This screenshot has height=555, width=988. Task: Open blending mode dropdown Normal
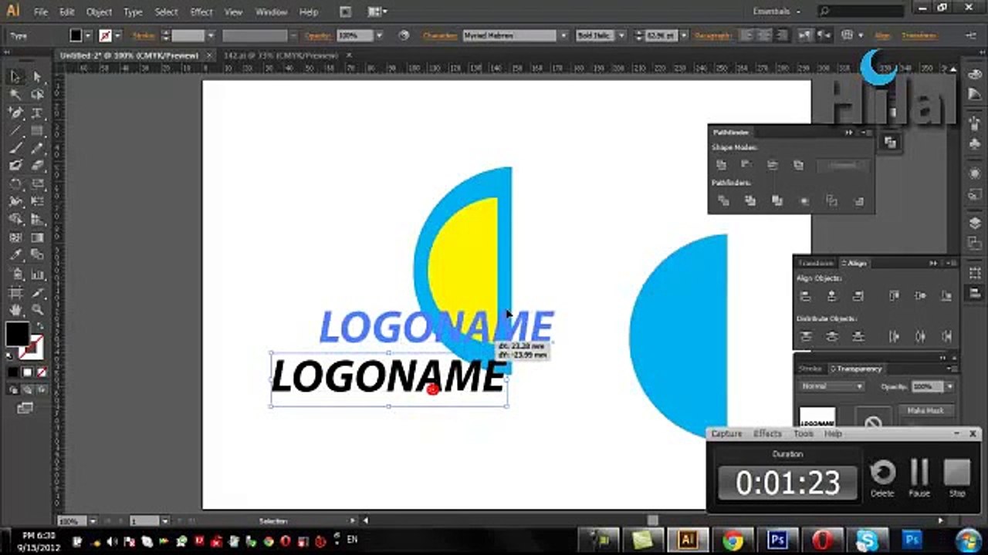pos(831,386)
